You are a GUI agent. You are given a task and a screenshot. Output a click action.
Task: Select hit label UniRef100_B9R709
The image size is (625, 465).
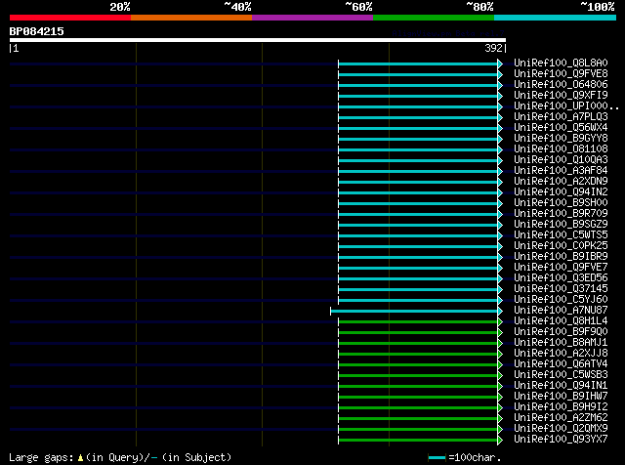(561, 214)
